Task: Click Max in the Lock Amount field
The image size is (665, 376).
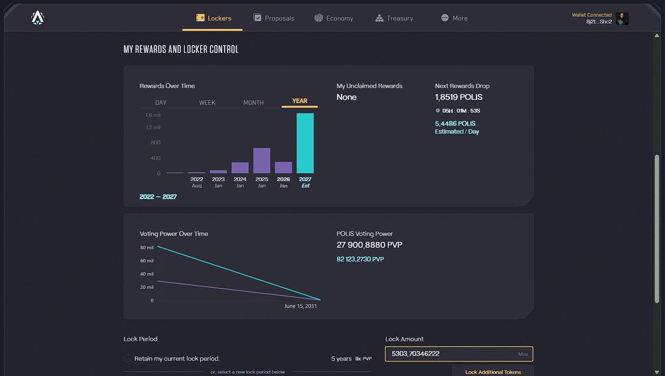Action: [523, 354]
